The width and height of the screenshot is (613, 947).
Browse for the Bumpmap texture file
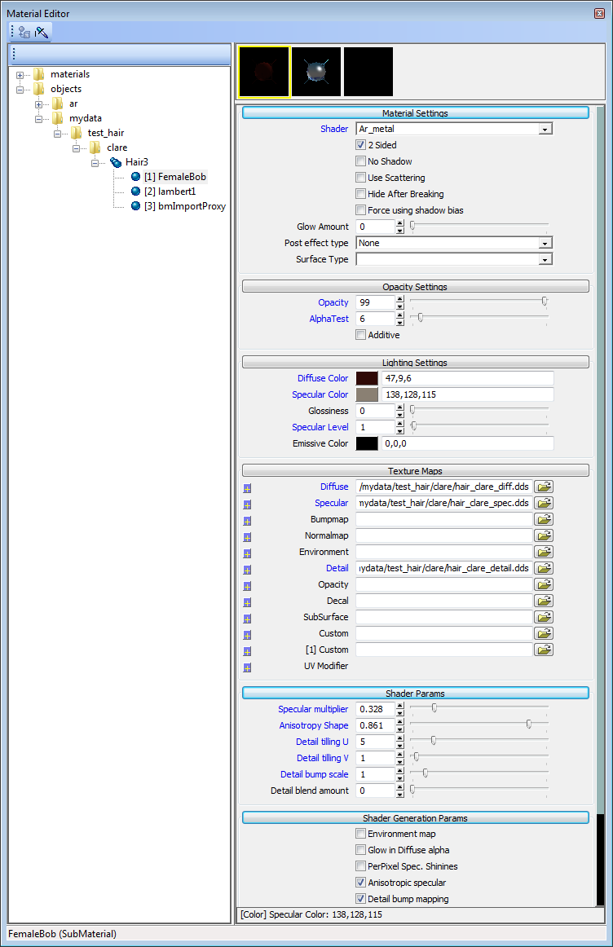pos(544,519)
